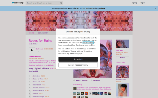Screen dimensions: 158x98
Task: Play track 8 Dream to Forget
Action: (30, 97)
